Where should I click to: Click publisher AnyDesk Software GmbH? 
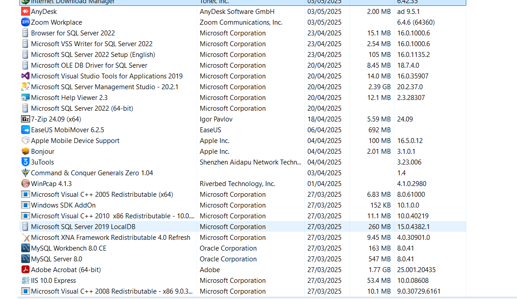point(237,12)
